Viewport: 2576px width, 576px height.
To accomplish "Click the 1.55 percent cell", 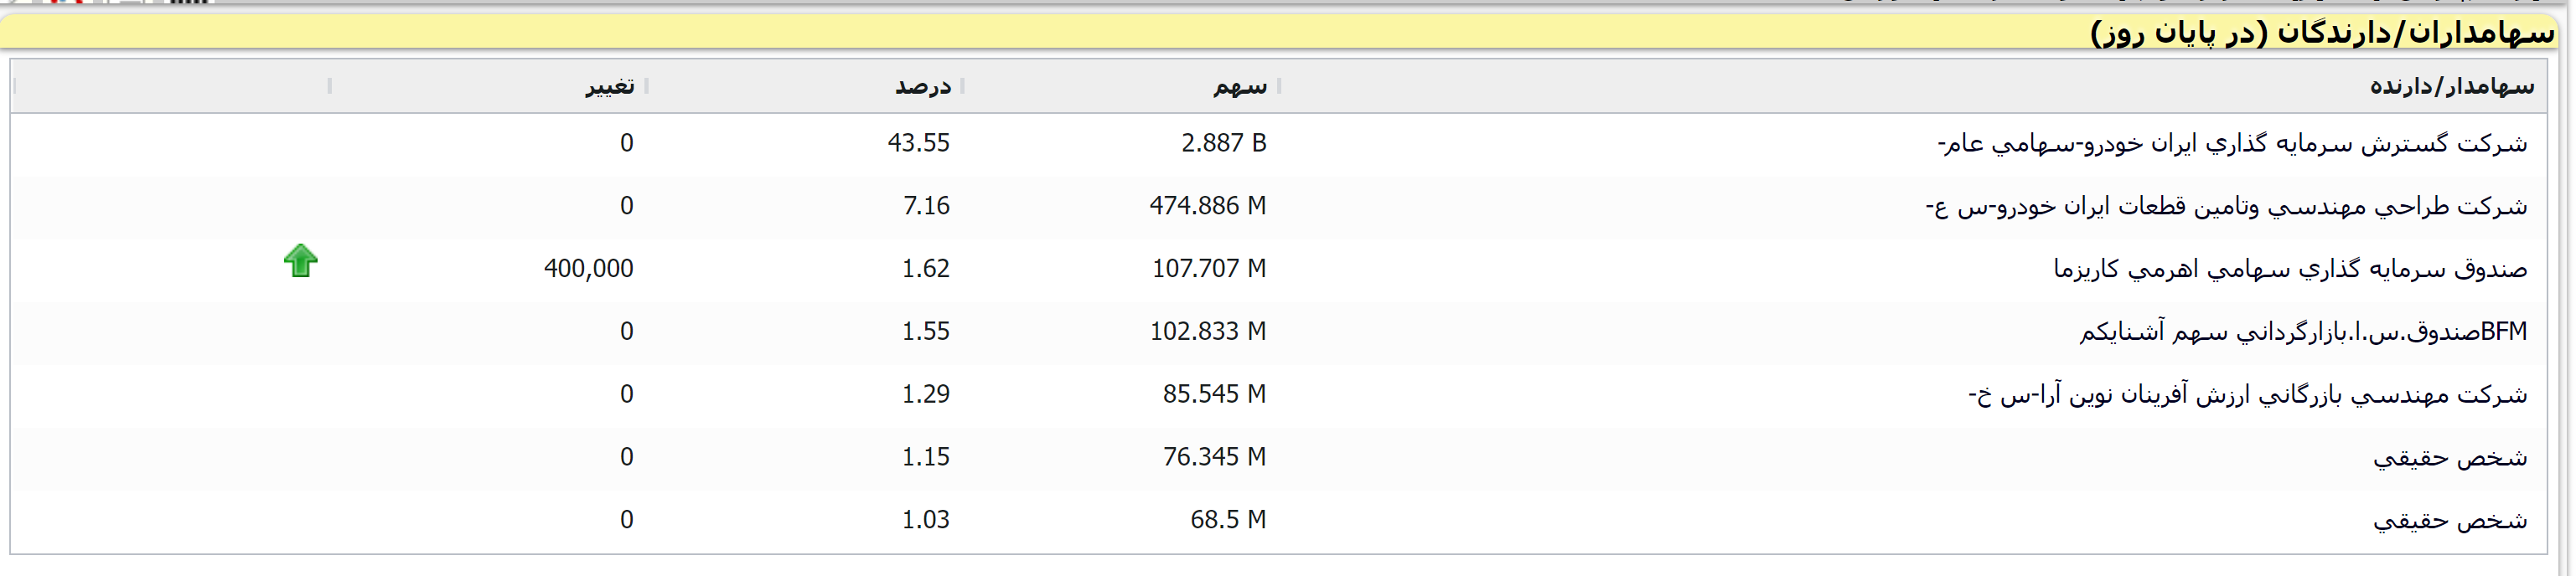I will click(x=925, y=332).
